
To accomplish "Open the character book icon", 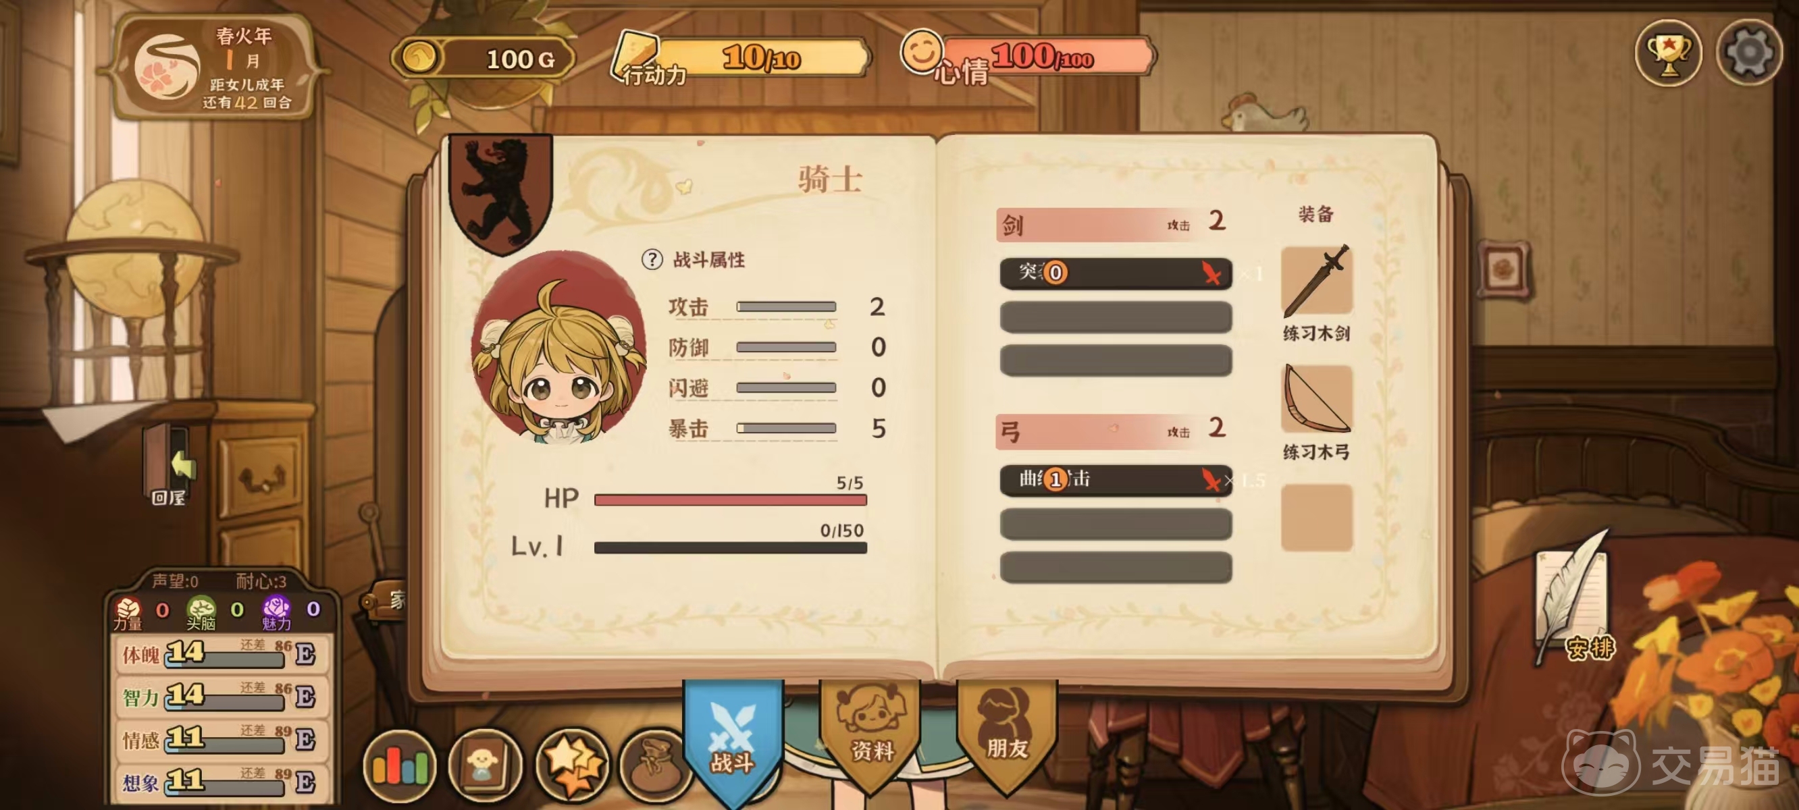I will pyautogui.click(x=485, y=765).
